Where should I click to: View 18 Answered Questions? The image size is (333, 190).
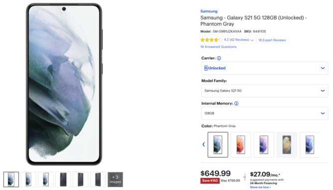(218, 47)
